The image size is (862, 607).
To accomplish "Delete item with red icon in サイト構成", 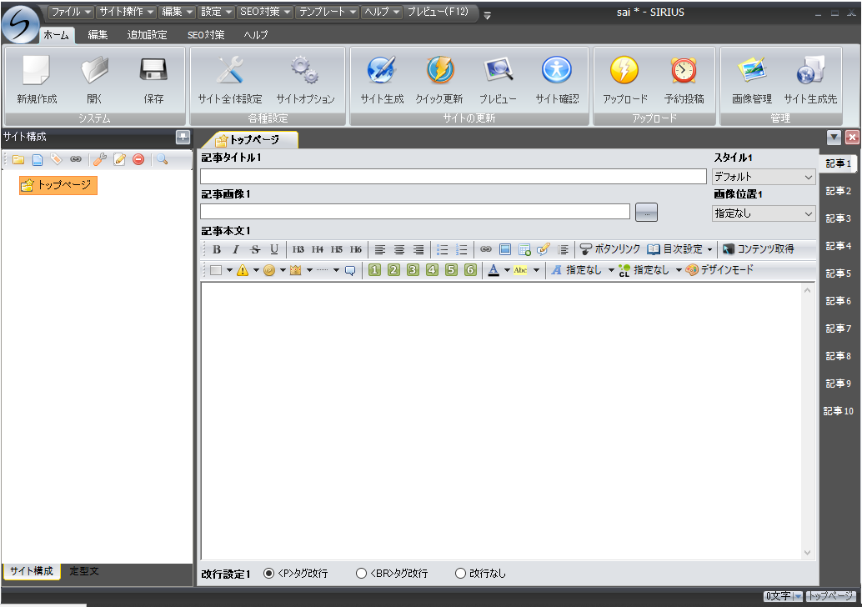I will [138, 159].
